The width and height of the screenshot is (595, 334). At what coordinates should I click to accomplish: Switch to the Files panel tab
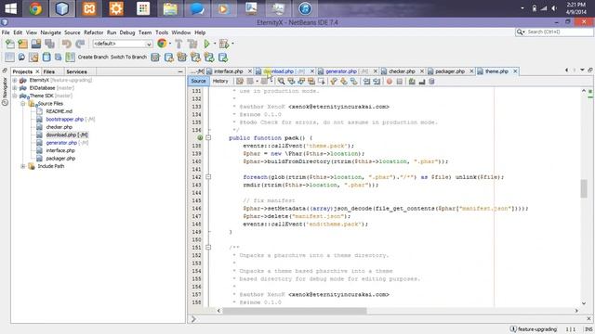[49, 71]
